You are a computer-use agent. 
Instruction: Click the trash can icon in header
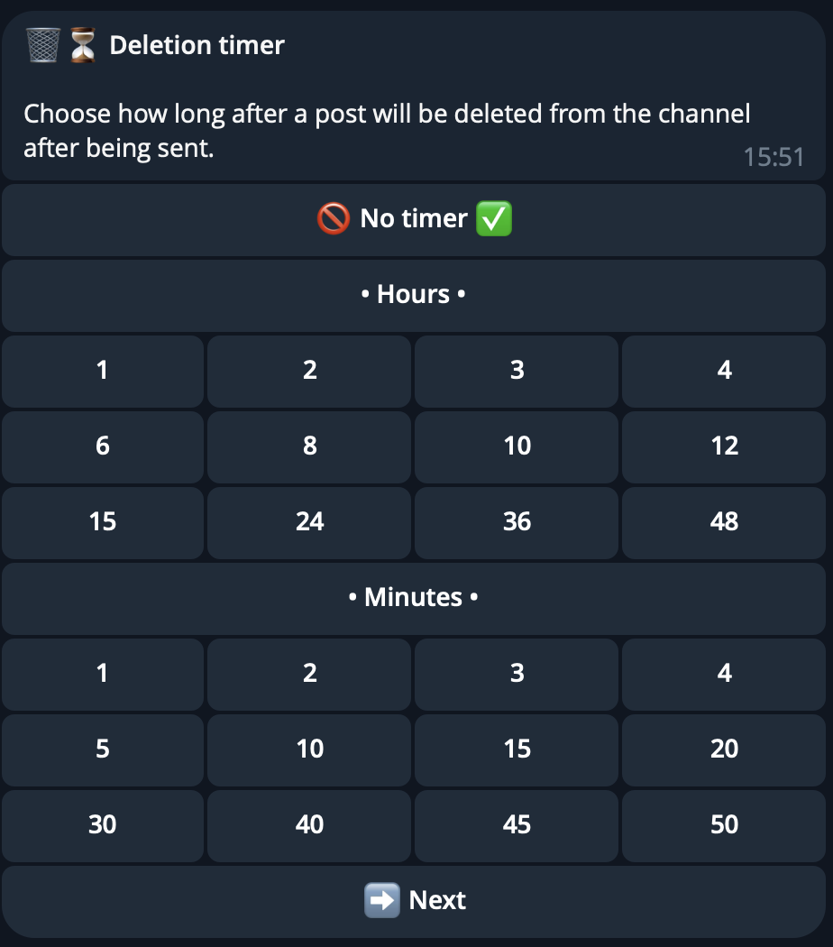click(42, 45)
